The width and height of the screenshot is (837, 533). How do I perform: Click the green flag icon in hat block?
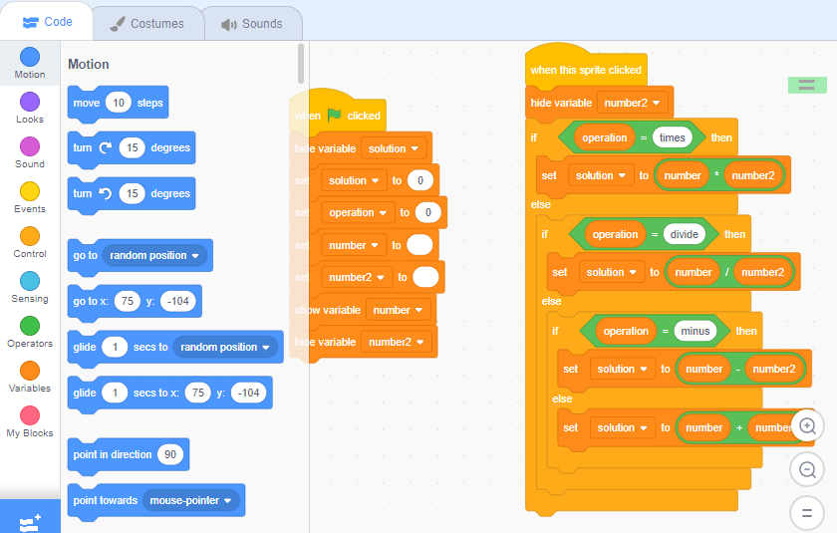[x=334, y=116]
